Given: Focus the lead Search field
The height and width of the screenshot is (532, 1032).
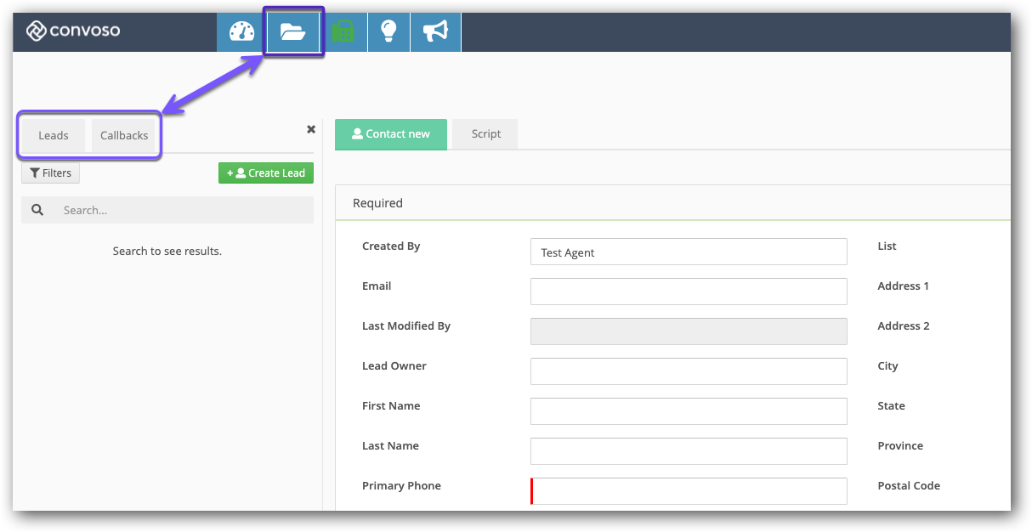Looking at the screenshot, I should (183, 210).
